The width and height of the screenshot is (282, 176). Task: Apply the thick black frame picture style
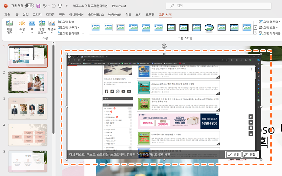184,27
